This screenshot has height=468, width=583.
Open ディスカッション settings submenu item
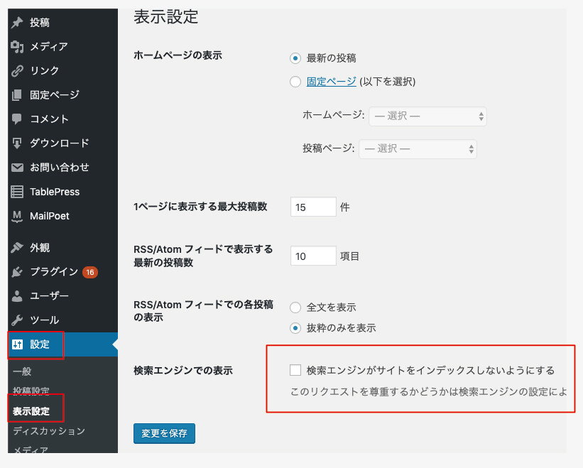(48, 431)
